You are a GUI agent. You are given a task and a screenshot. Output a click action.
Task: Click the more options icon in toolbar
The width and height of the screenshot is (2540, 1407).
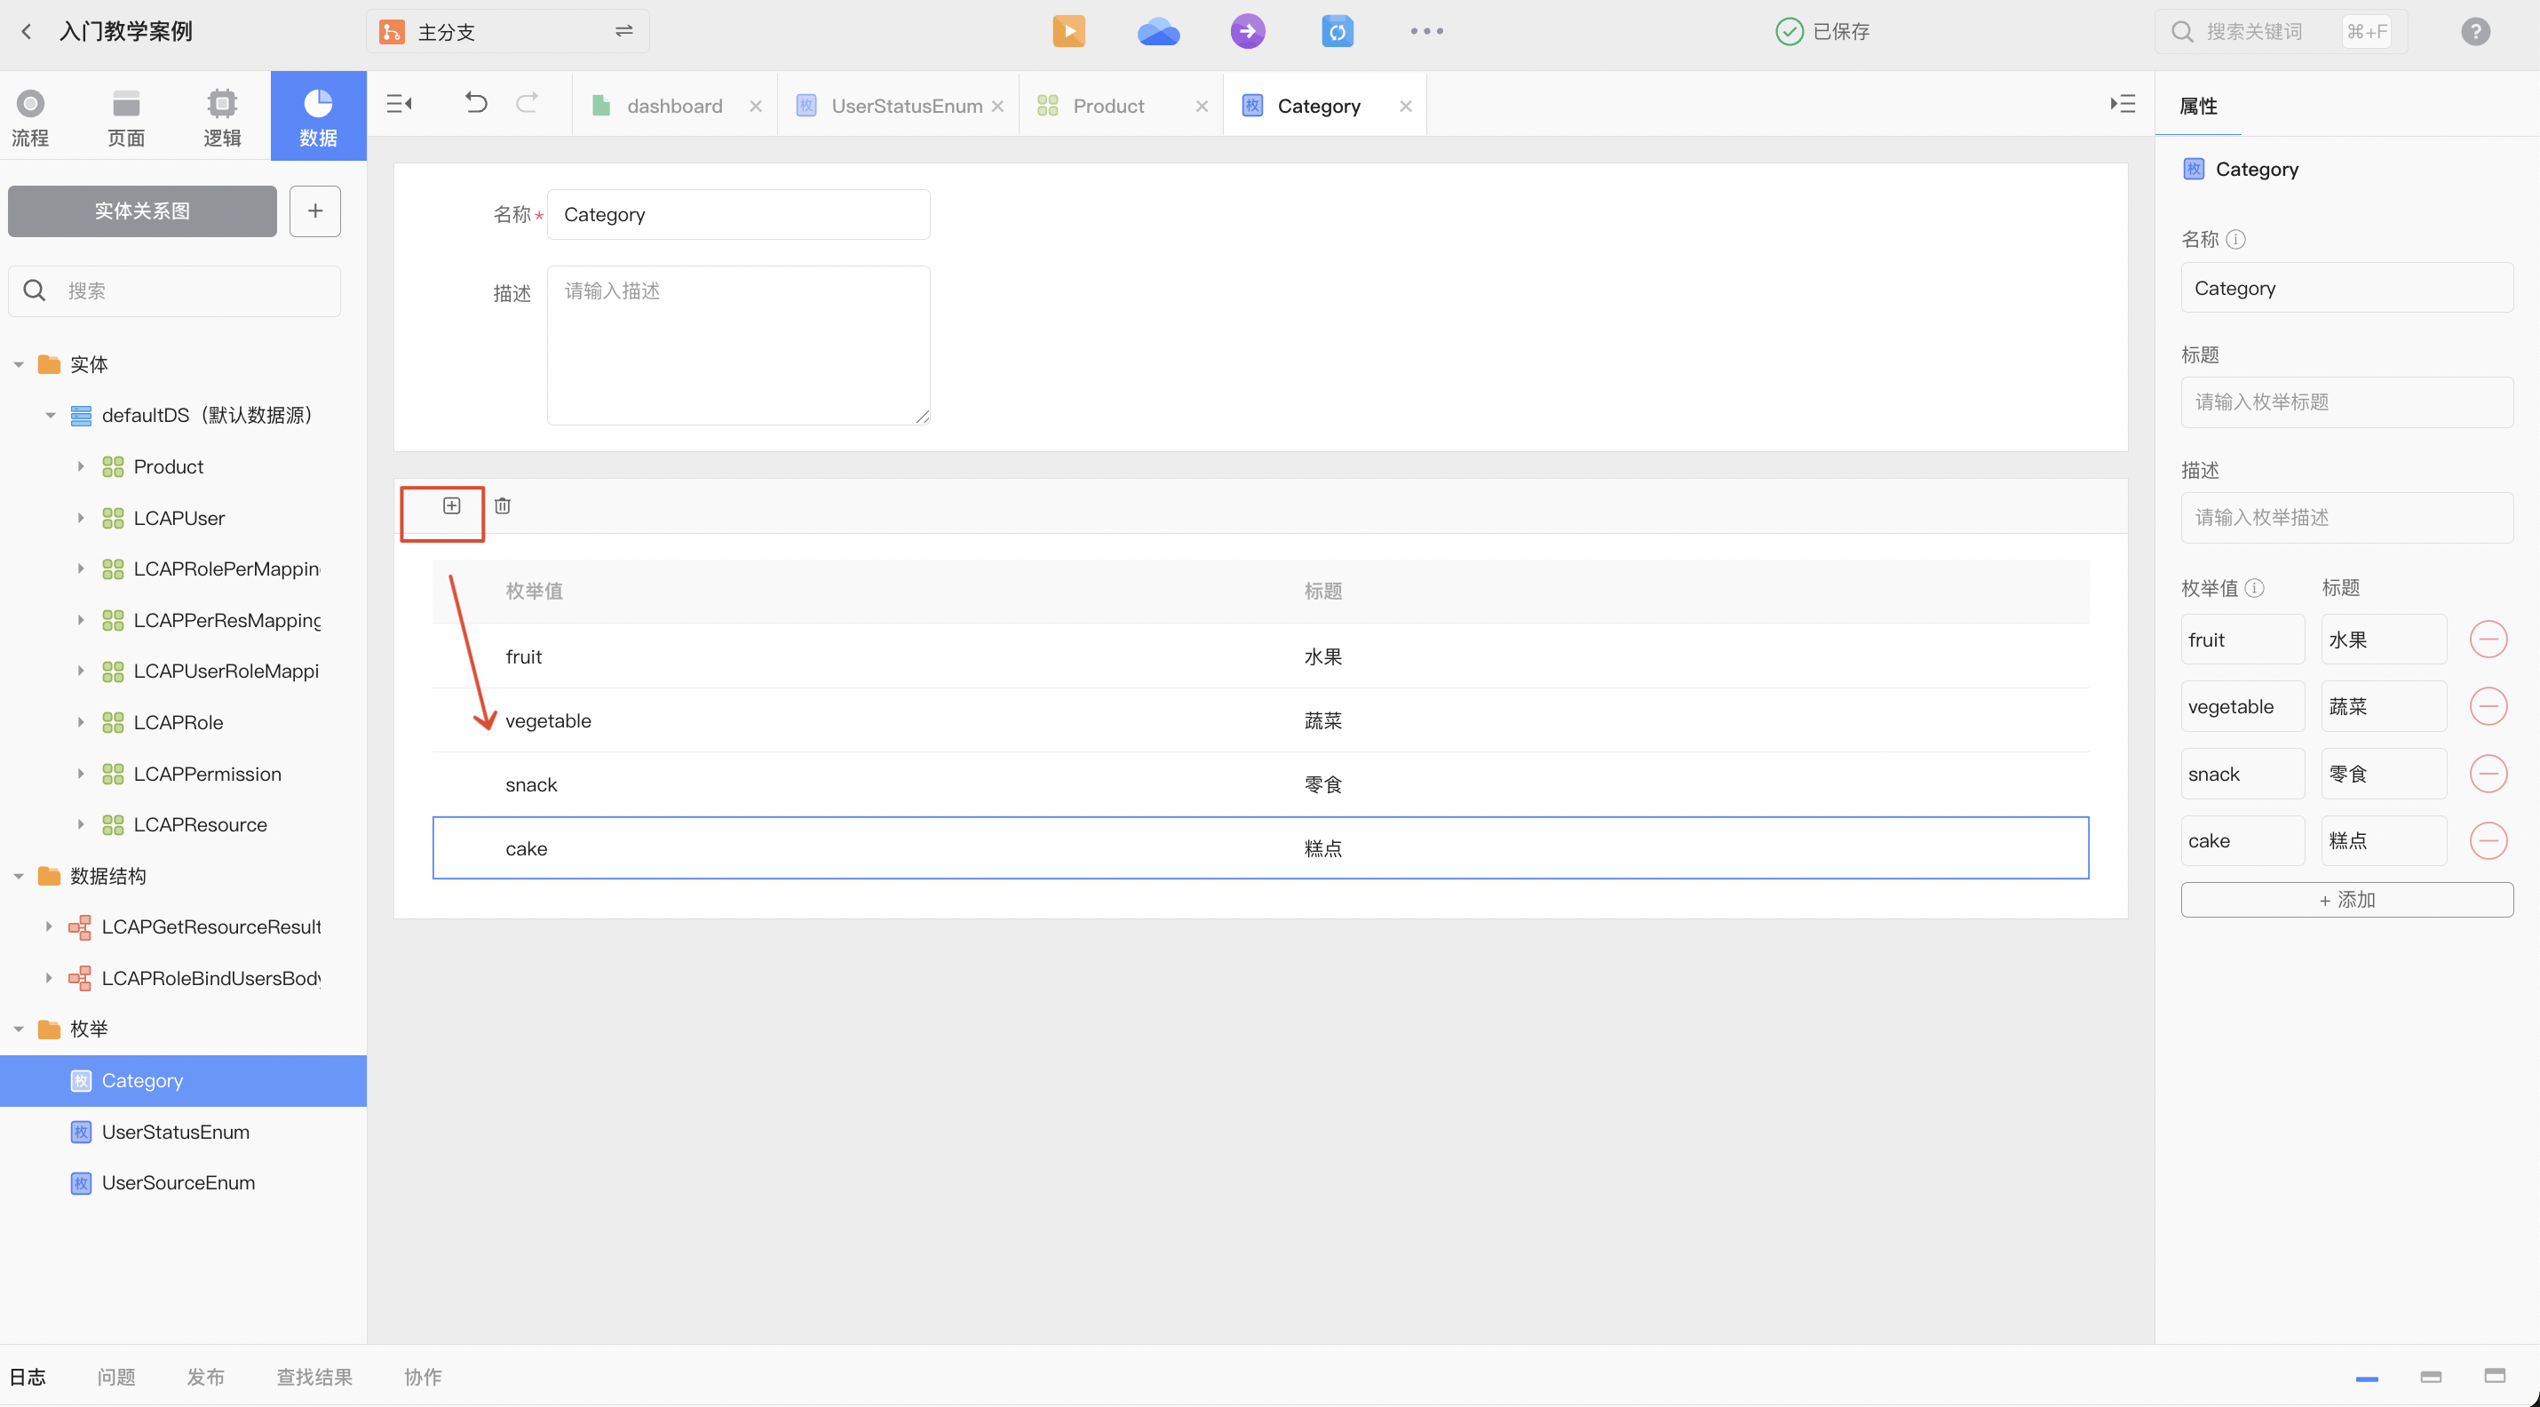pos(1426,29)
